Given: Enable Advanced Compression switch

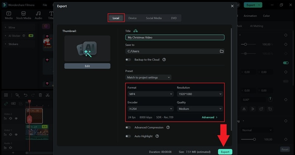Looking at the screenshot, I should [128, 127].
